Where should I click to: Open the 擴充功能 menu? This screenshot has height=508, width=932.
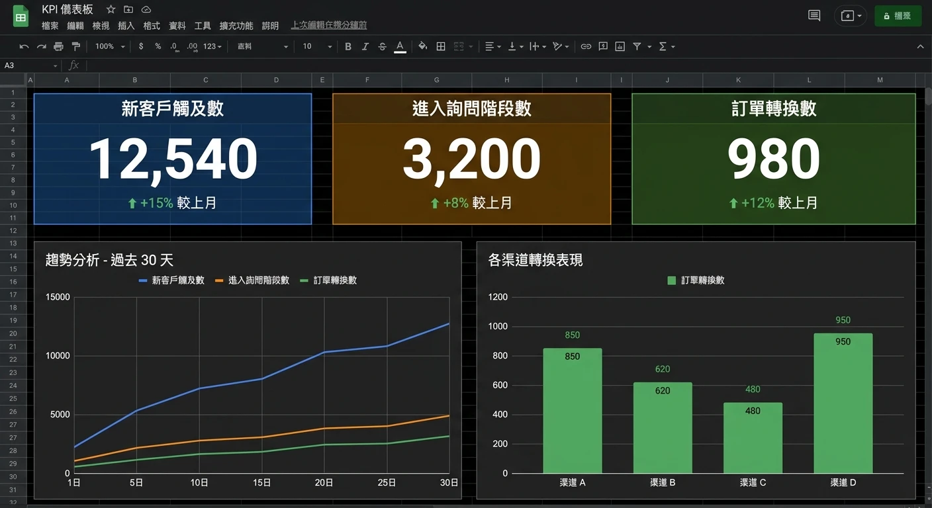236,26
